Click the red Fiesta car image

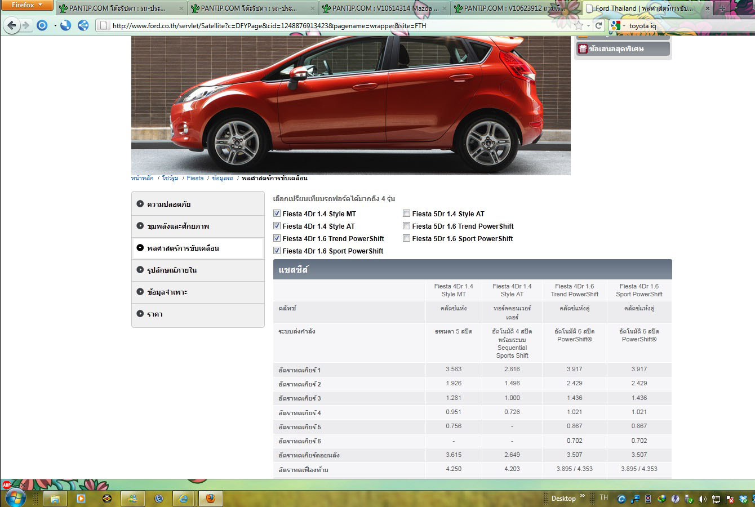pyautogui.click(x=351, y=105)
